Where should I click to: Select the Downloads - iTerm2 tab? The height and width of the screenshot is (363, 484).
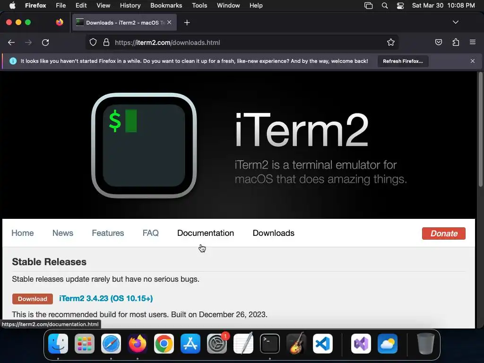point(124,23)
